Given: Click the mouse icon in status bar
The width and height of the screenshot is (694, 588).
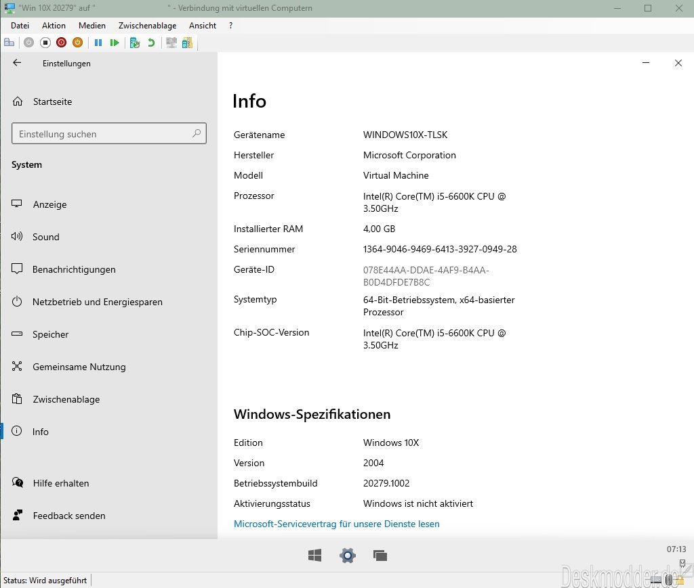Looking at the screenshot, I should click(x=668, y=580).
